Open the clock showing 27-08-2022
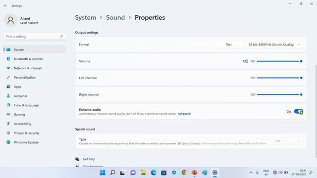Viewport: 317px width, 178px height. click(299, 173)
